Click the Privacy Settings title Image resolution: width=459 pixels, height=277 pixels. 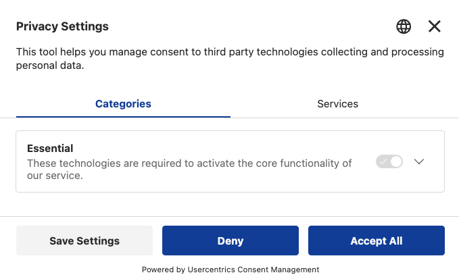click(x=62, y=26)
